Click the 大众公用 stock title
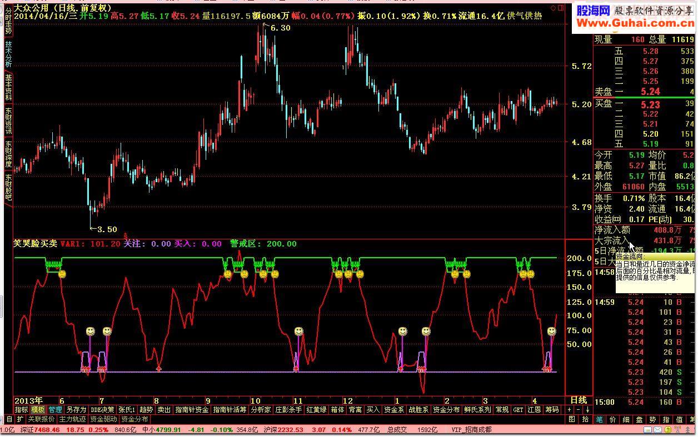The width and height of the screenshot is (698, 437). click(x=33, y=8)
